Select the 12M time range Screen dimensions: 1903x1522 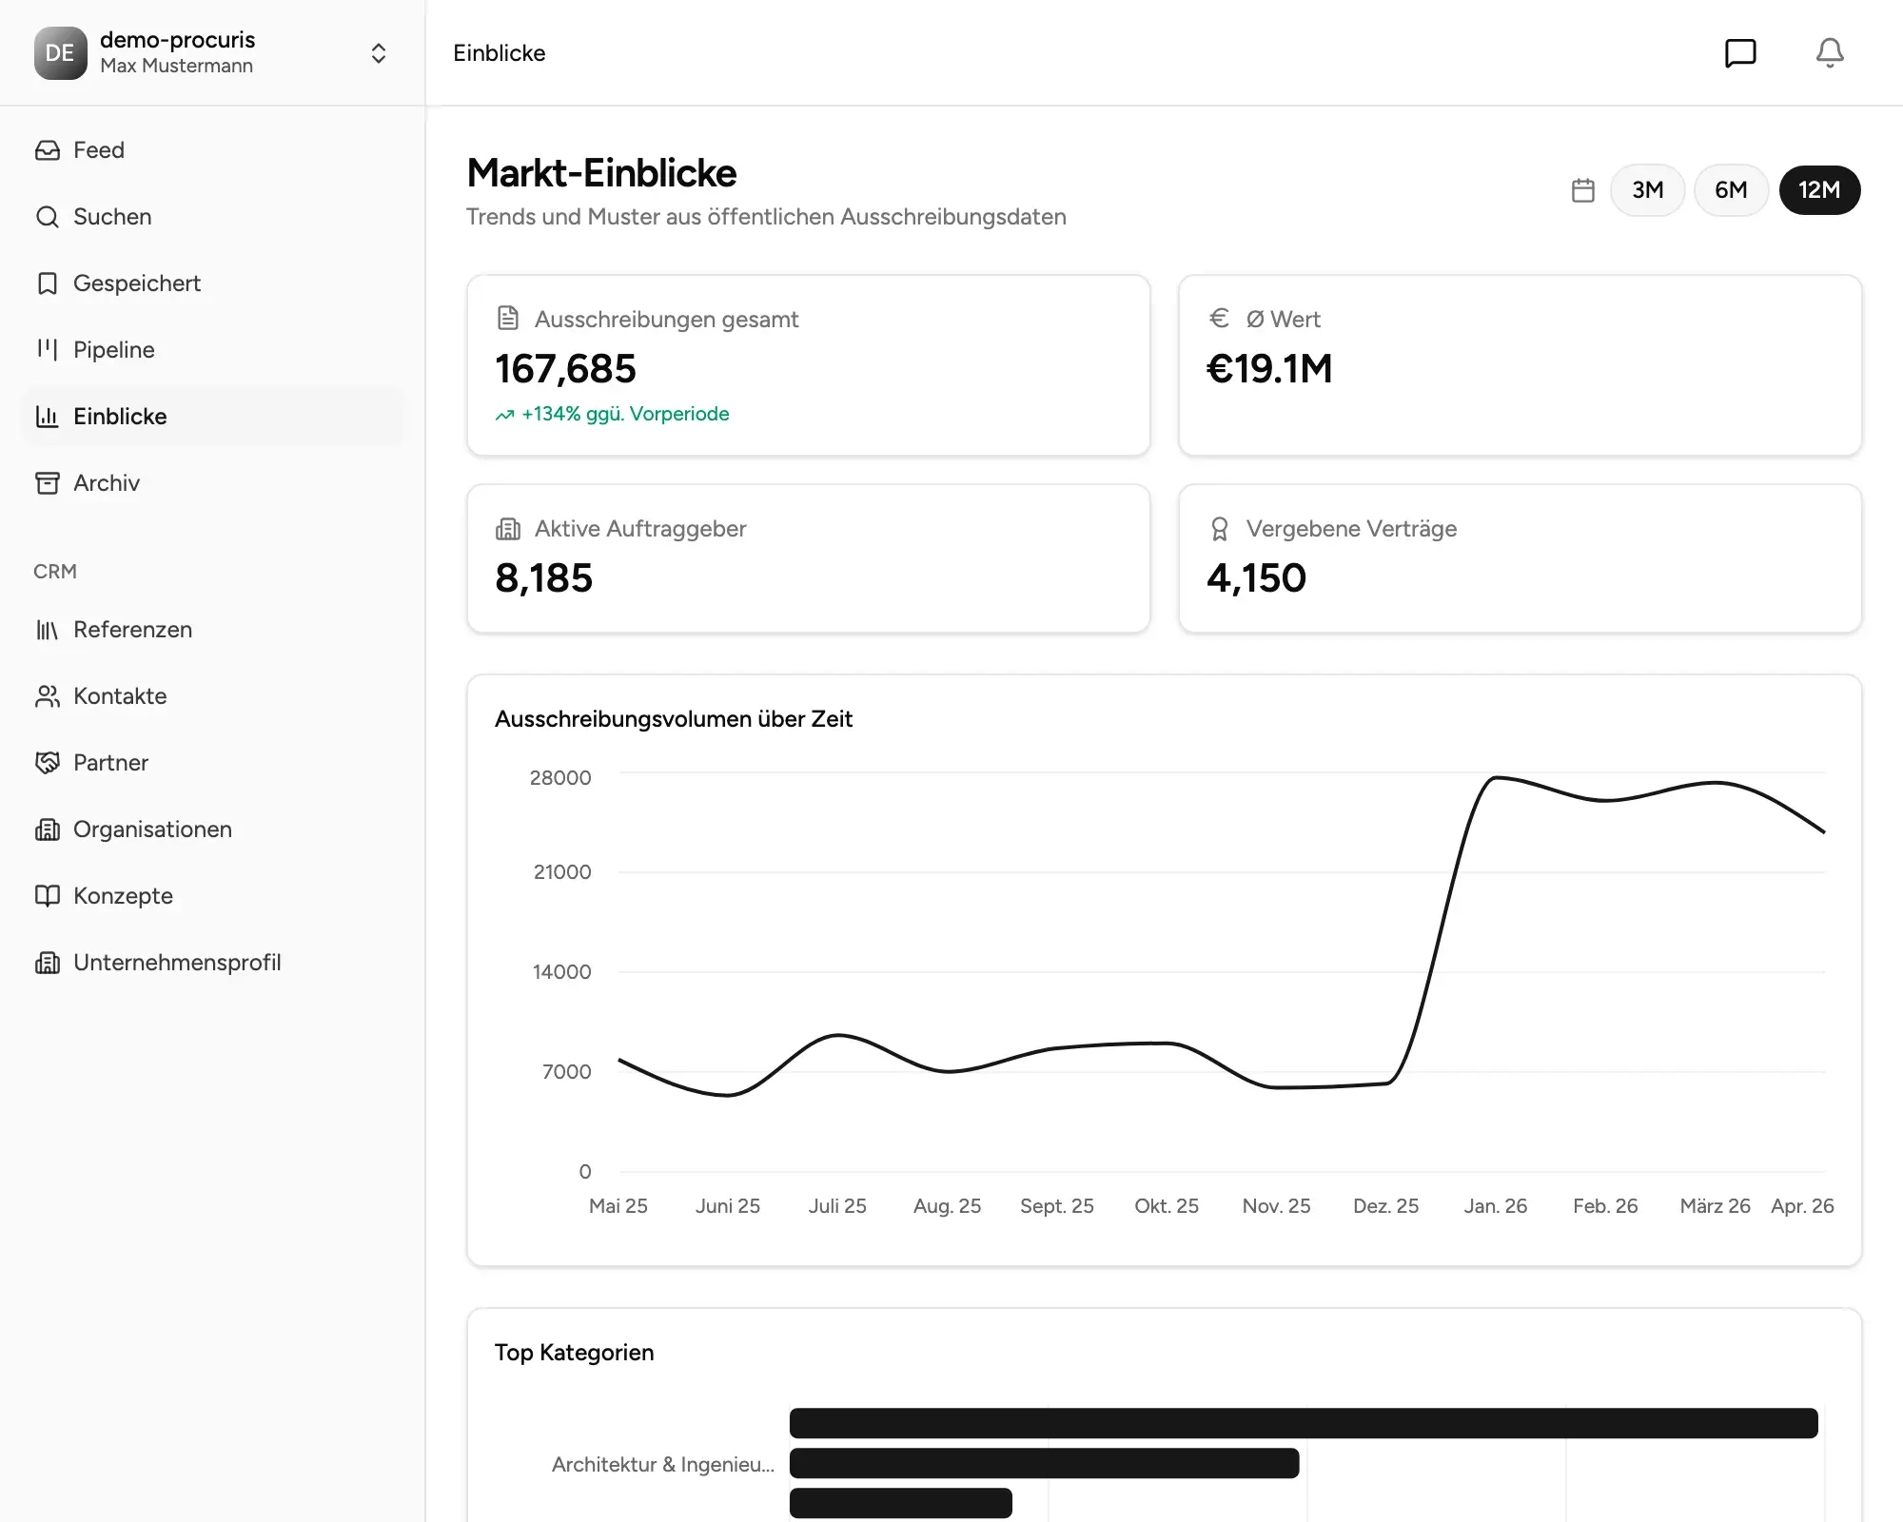pos(1819,189)
